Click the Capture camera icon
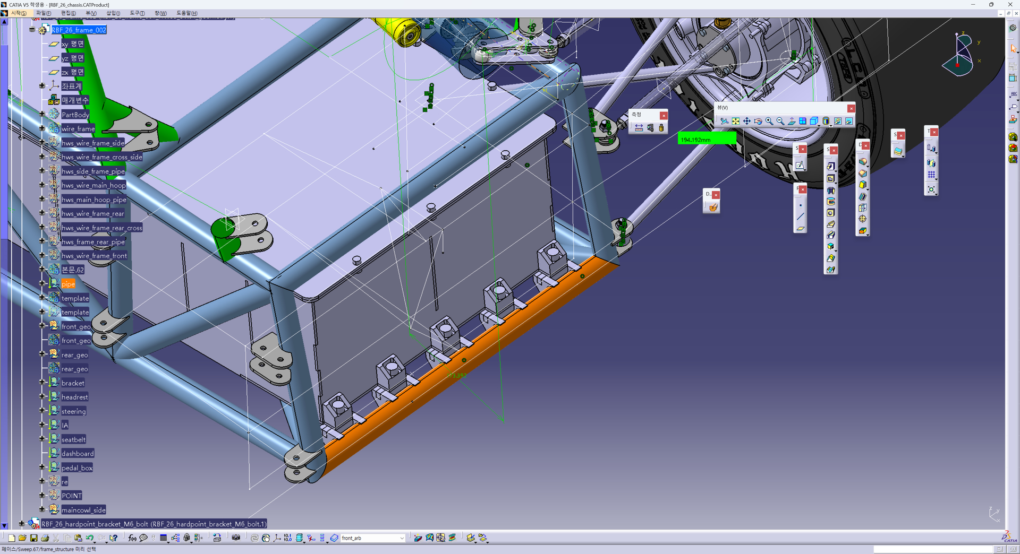The height and width of the screenshot is (554, 1020). coord(236,538)
